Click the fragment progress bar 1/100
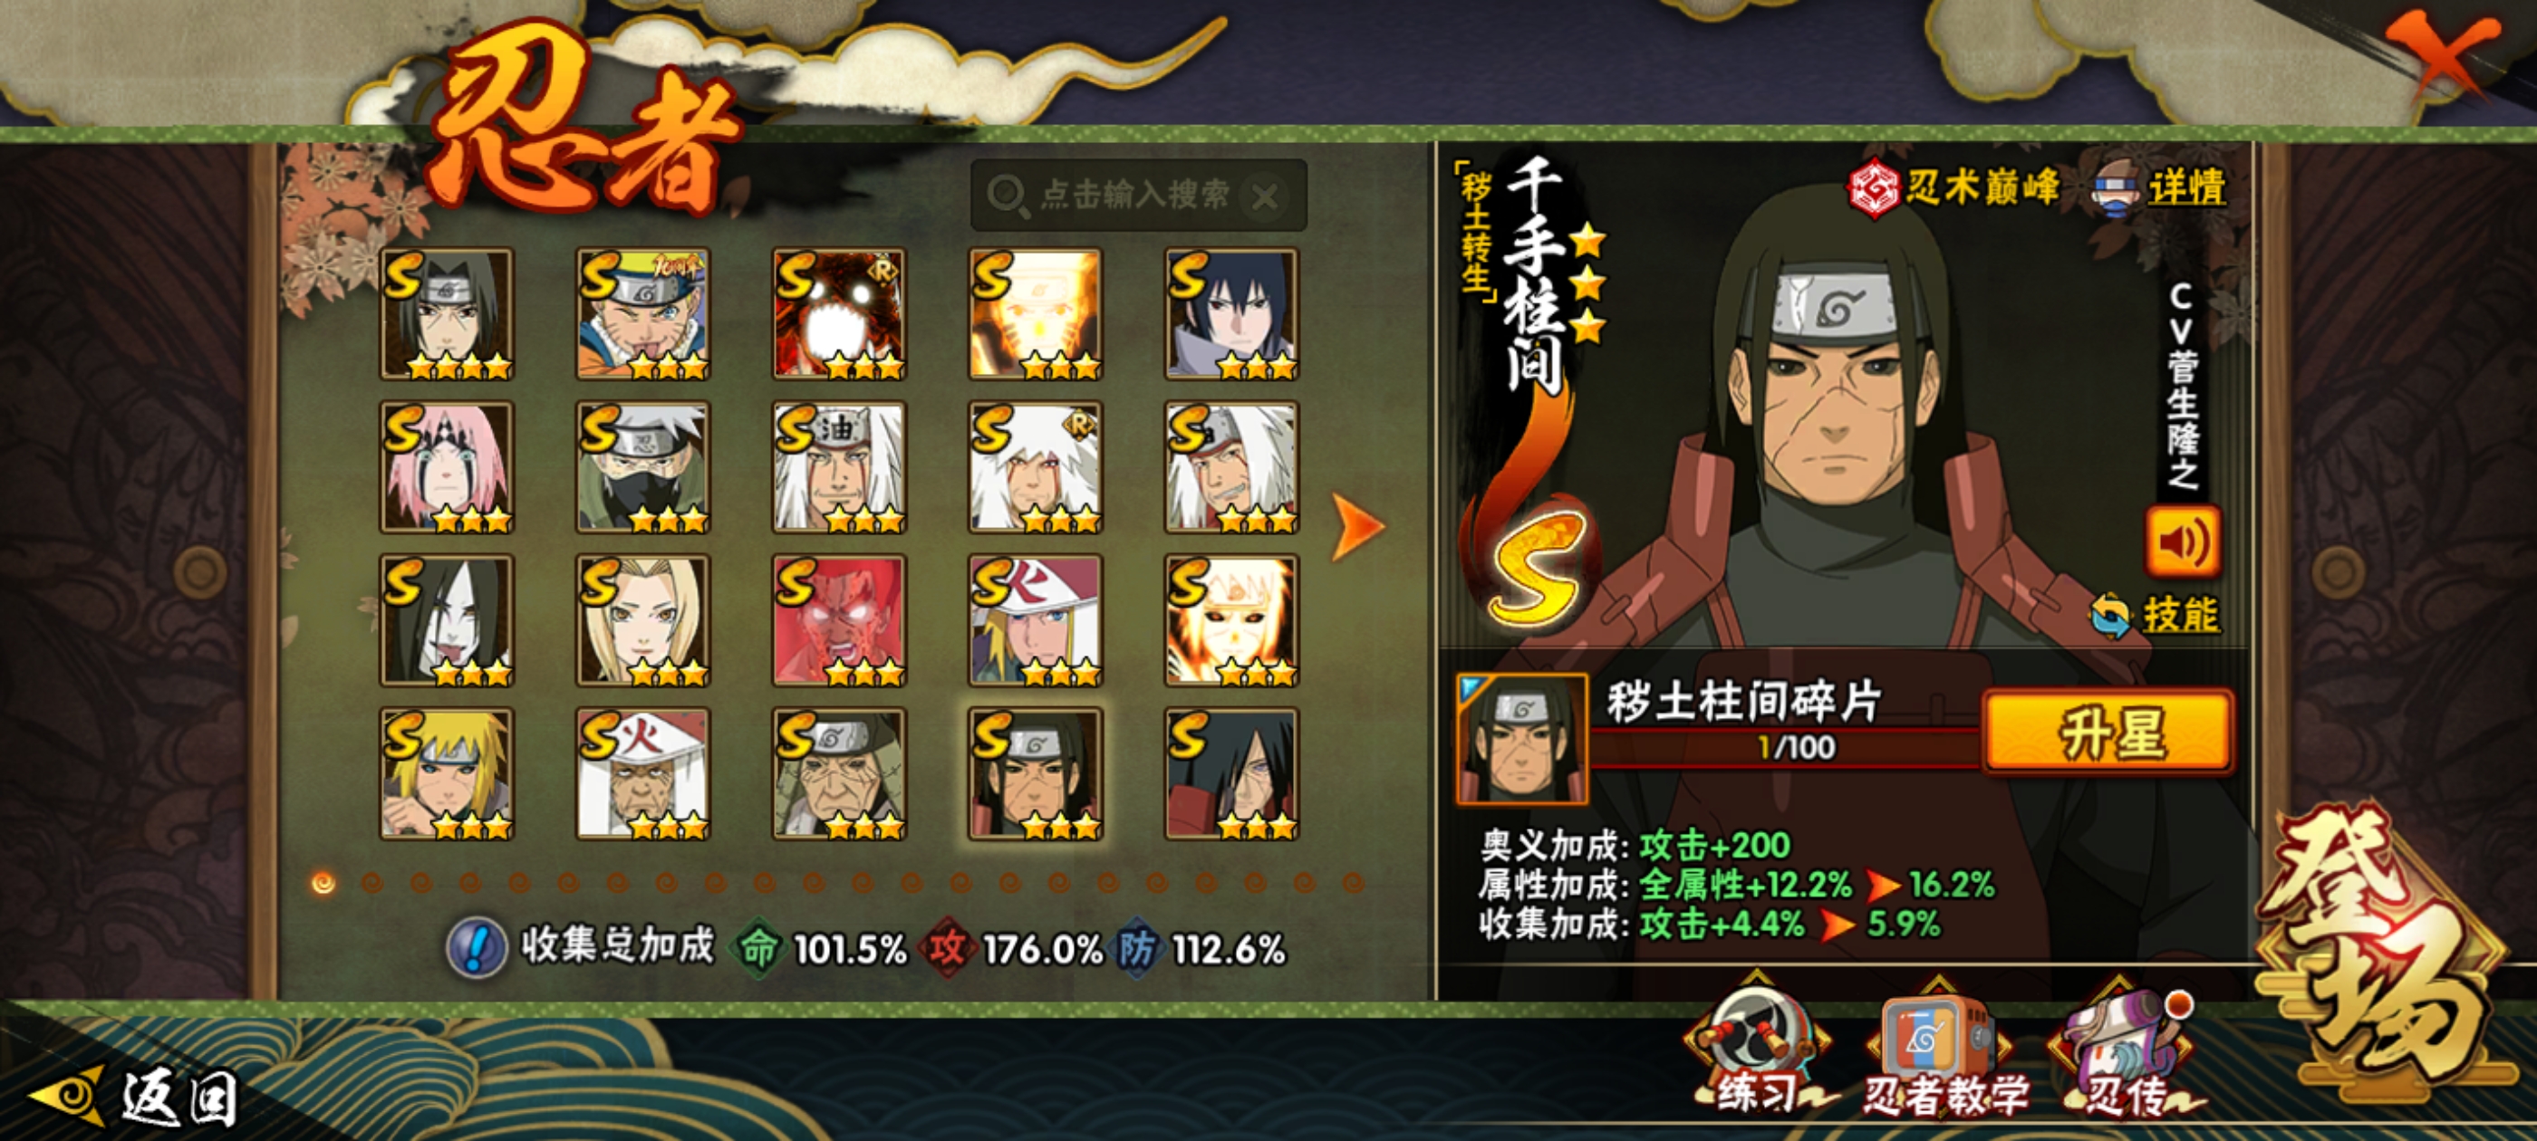 click(1786, 747)
